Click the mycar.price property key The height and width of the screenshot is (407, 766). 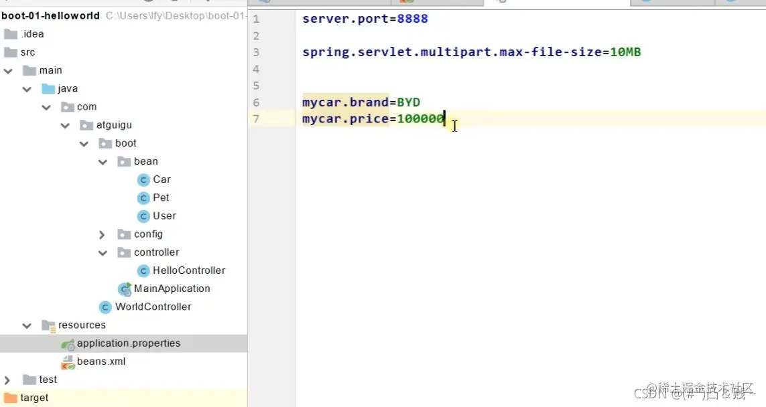(345, 119)
